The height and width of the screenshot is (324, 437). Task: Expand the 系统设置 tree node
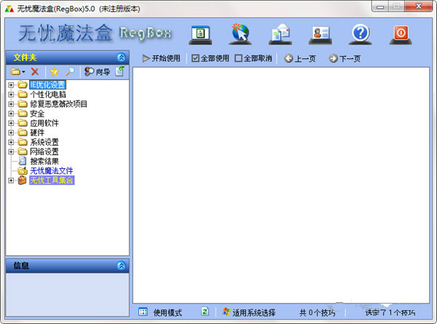pos(11,142)
